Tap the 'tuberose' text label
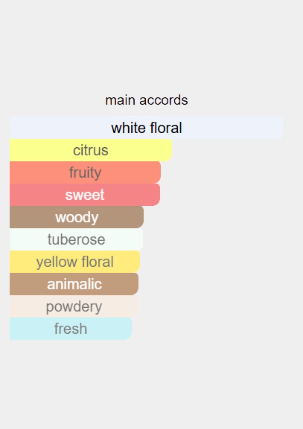 (76, 239)
